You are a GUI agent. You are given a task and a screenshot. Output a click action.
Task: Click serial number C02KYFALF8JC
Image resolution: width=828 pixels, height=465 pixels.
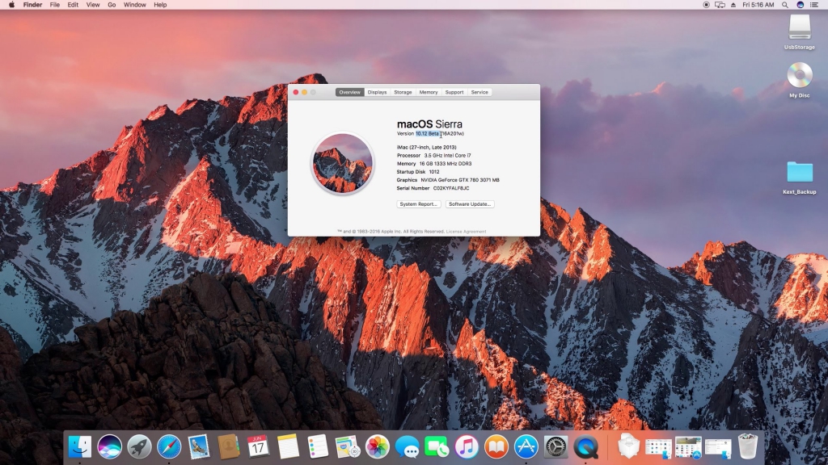click(x=451, y=188)
